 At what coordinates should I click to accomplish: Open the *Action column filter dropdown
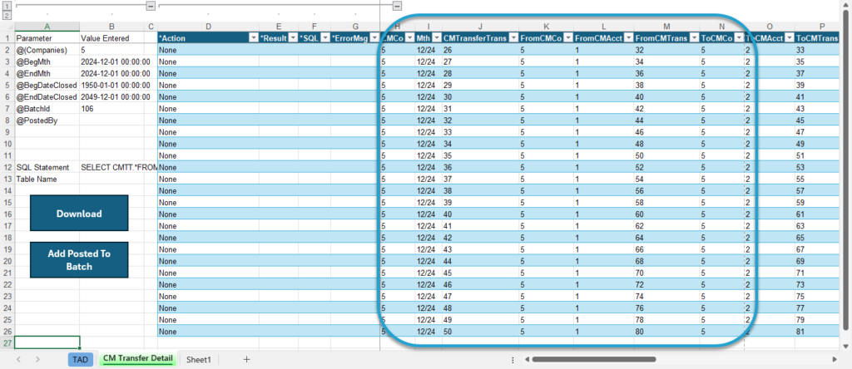(x=253, y=38)
